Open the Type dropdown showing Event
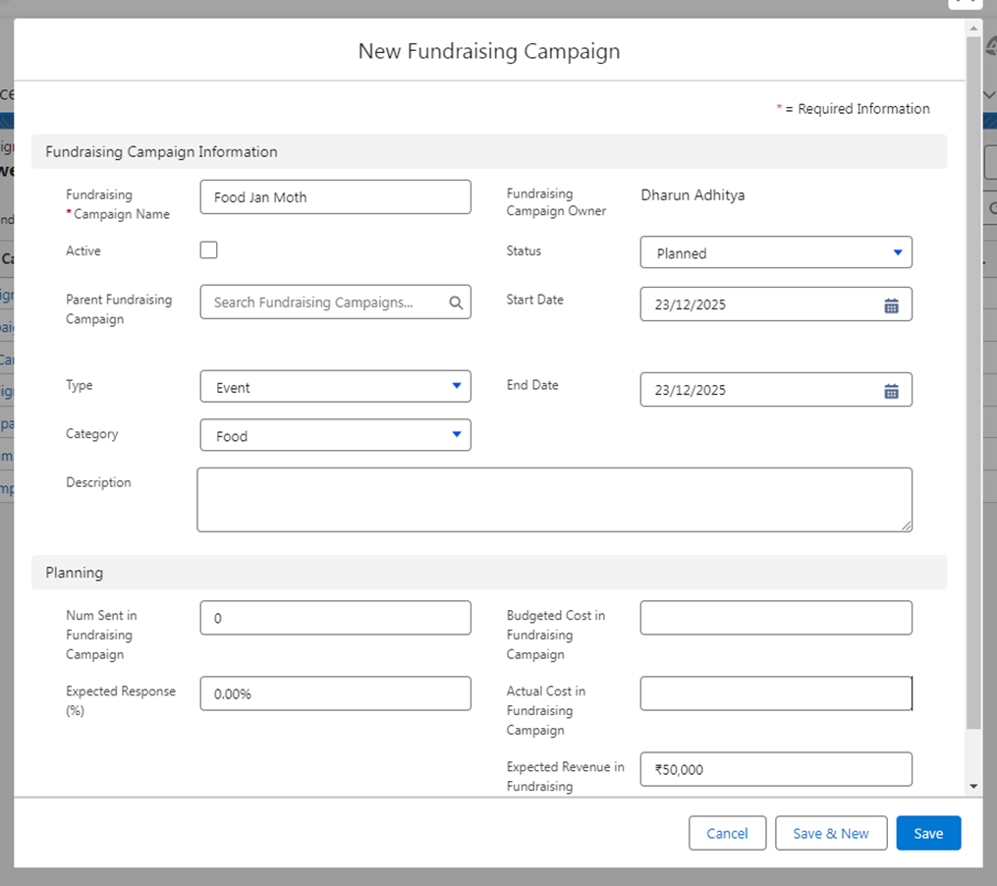This screenshot has width=997, height=886. 335,386
